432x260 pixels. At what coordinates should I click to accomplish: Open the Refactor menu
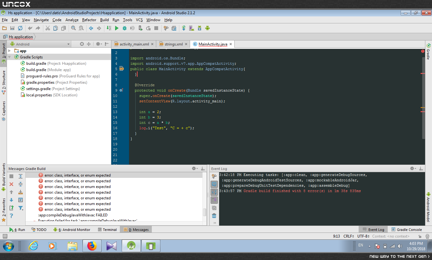pyautogui.click(x=89, y=20)
